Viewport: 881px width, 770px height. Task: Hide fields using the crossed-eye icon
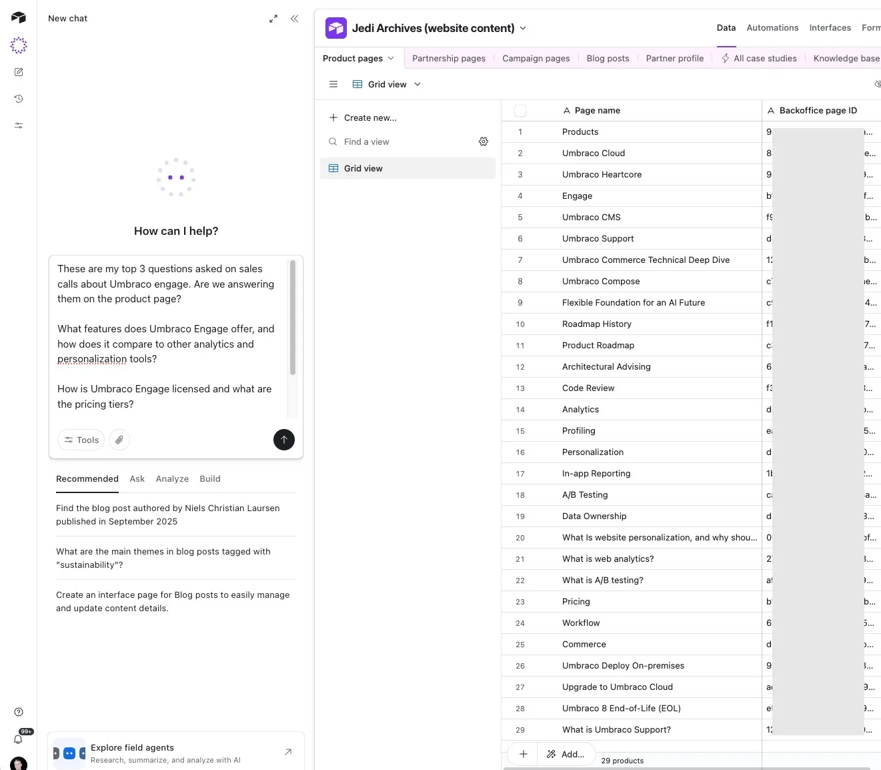click(878, 84)
